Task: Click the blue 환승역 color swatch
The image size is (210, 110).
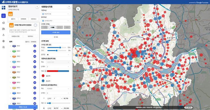Action: (x=43, y=81)
